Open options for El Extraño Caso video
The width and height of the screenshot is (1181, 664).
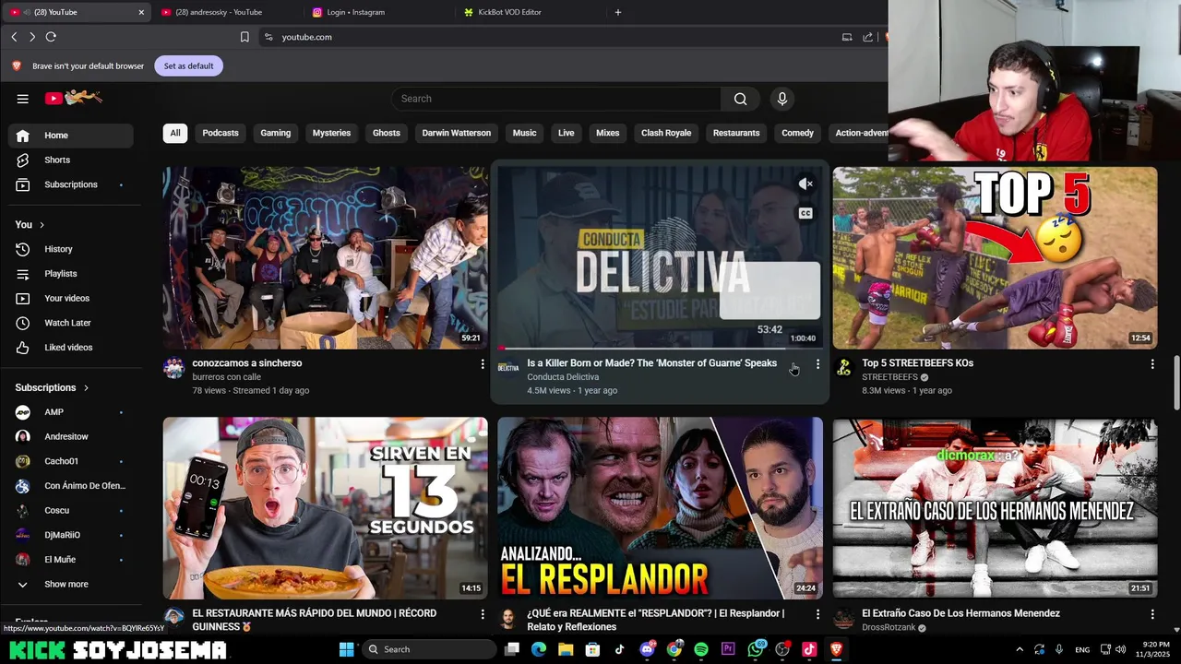click(x=1151, y=613)
